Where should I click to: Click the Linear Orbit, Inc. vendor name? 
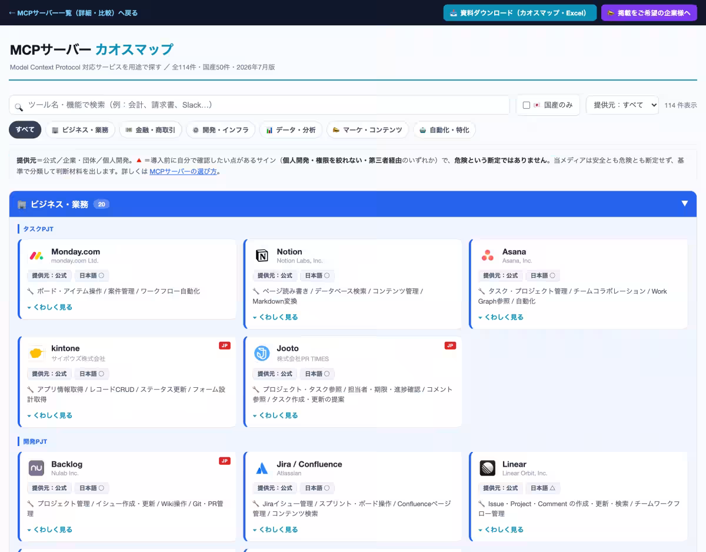[525, 473]
